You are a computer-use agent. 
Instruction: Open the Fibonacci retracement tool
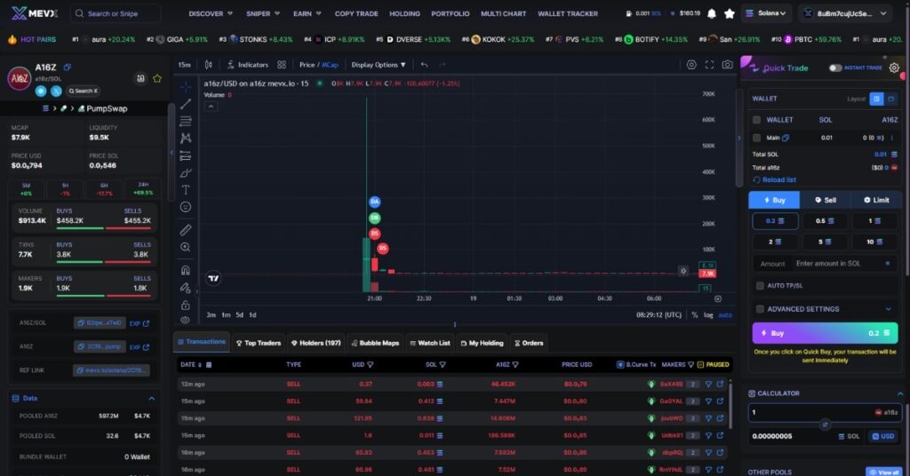tap(186, 121)
